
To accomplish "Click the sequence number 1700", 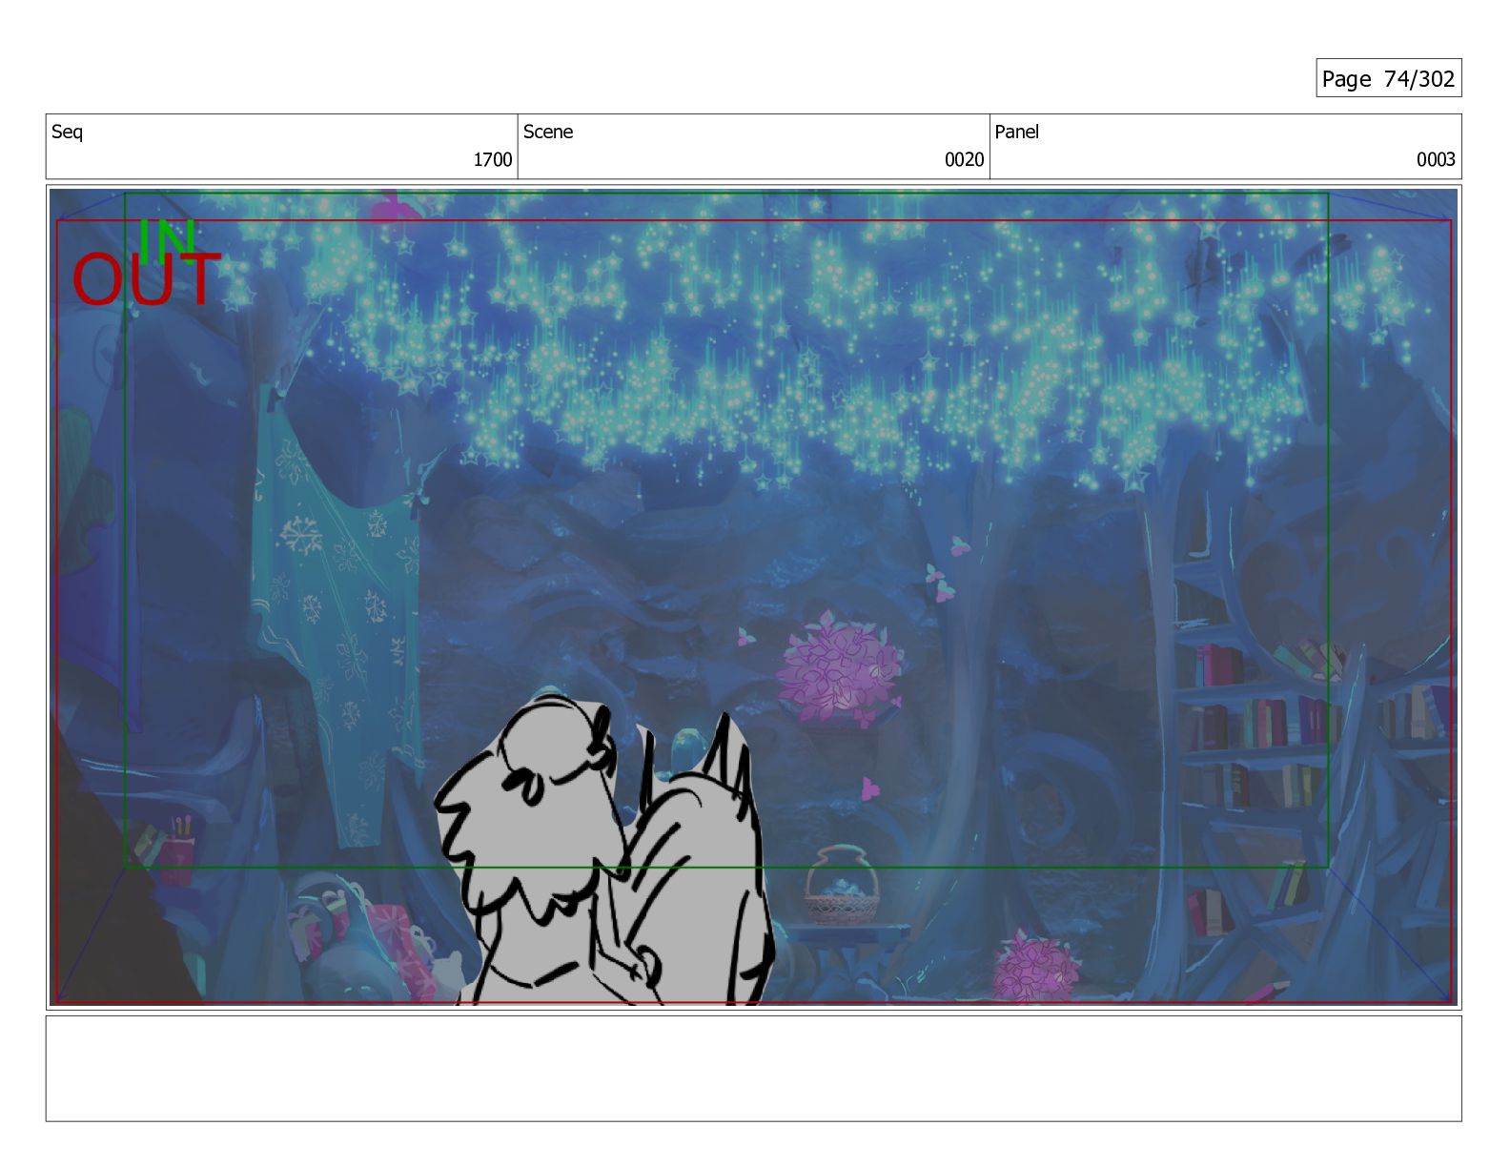I will click(493, 159).
